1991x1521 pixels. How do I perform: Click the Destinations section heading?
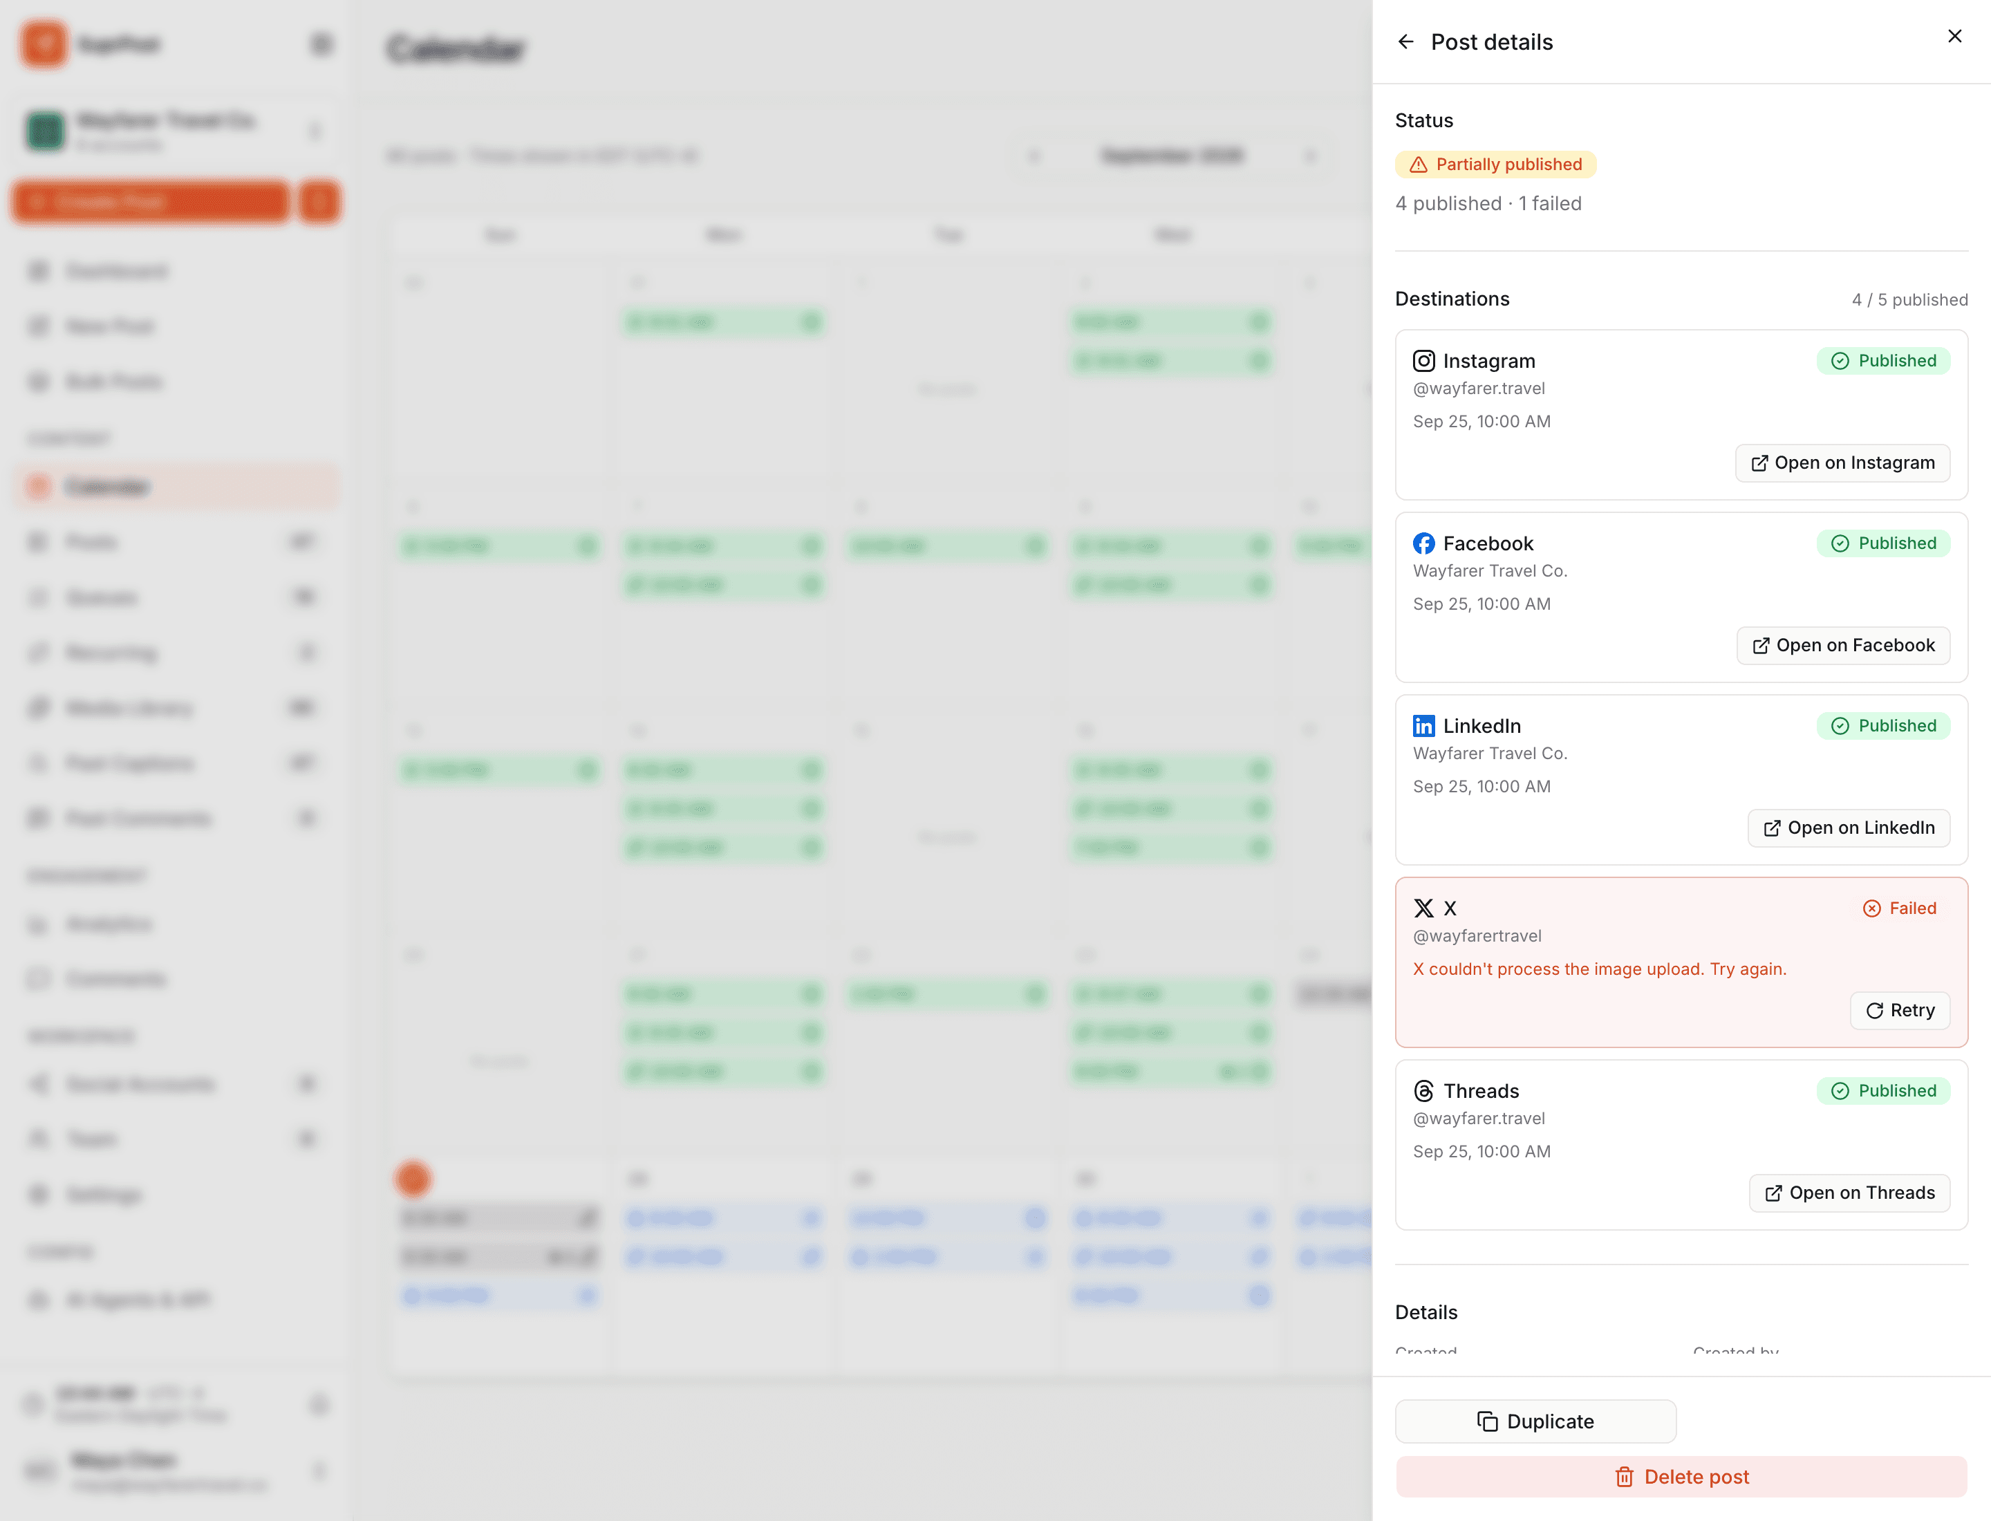[1452, 299]
